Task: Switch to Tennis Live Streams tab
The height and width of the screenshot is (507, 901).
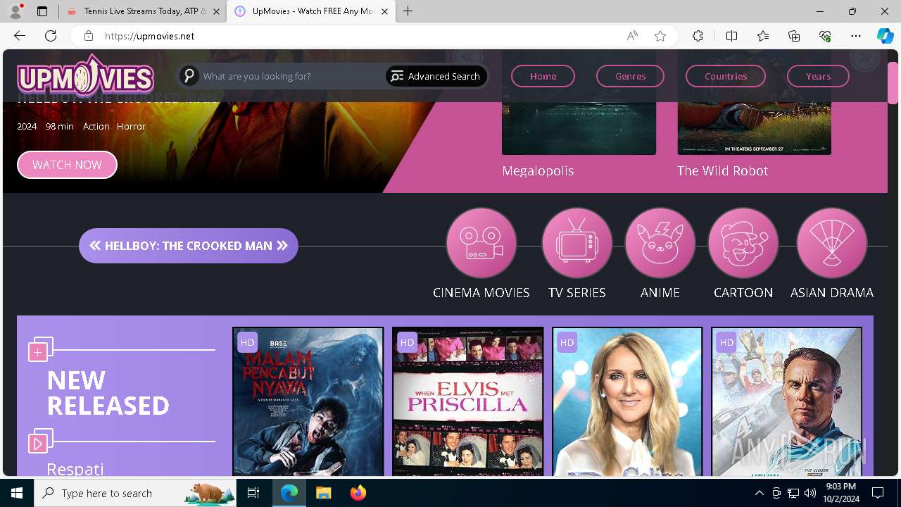Action: tap(143, 11)
